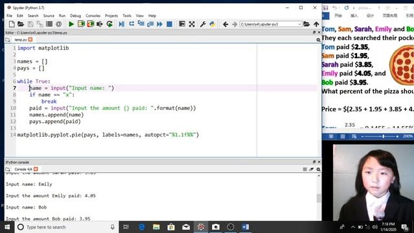Screen dimensions: 414x233
Task: Run cell and advance icon
Action: 91,25
